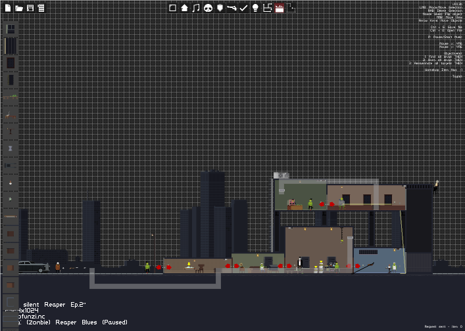The height and width of the screenshot is (331, 465).
Task: Pick the hourglass-shaped object thumbnail
Action: [11, 148]
